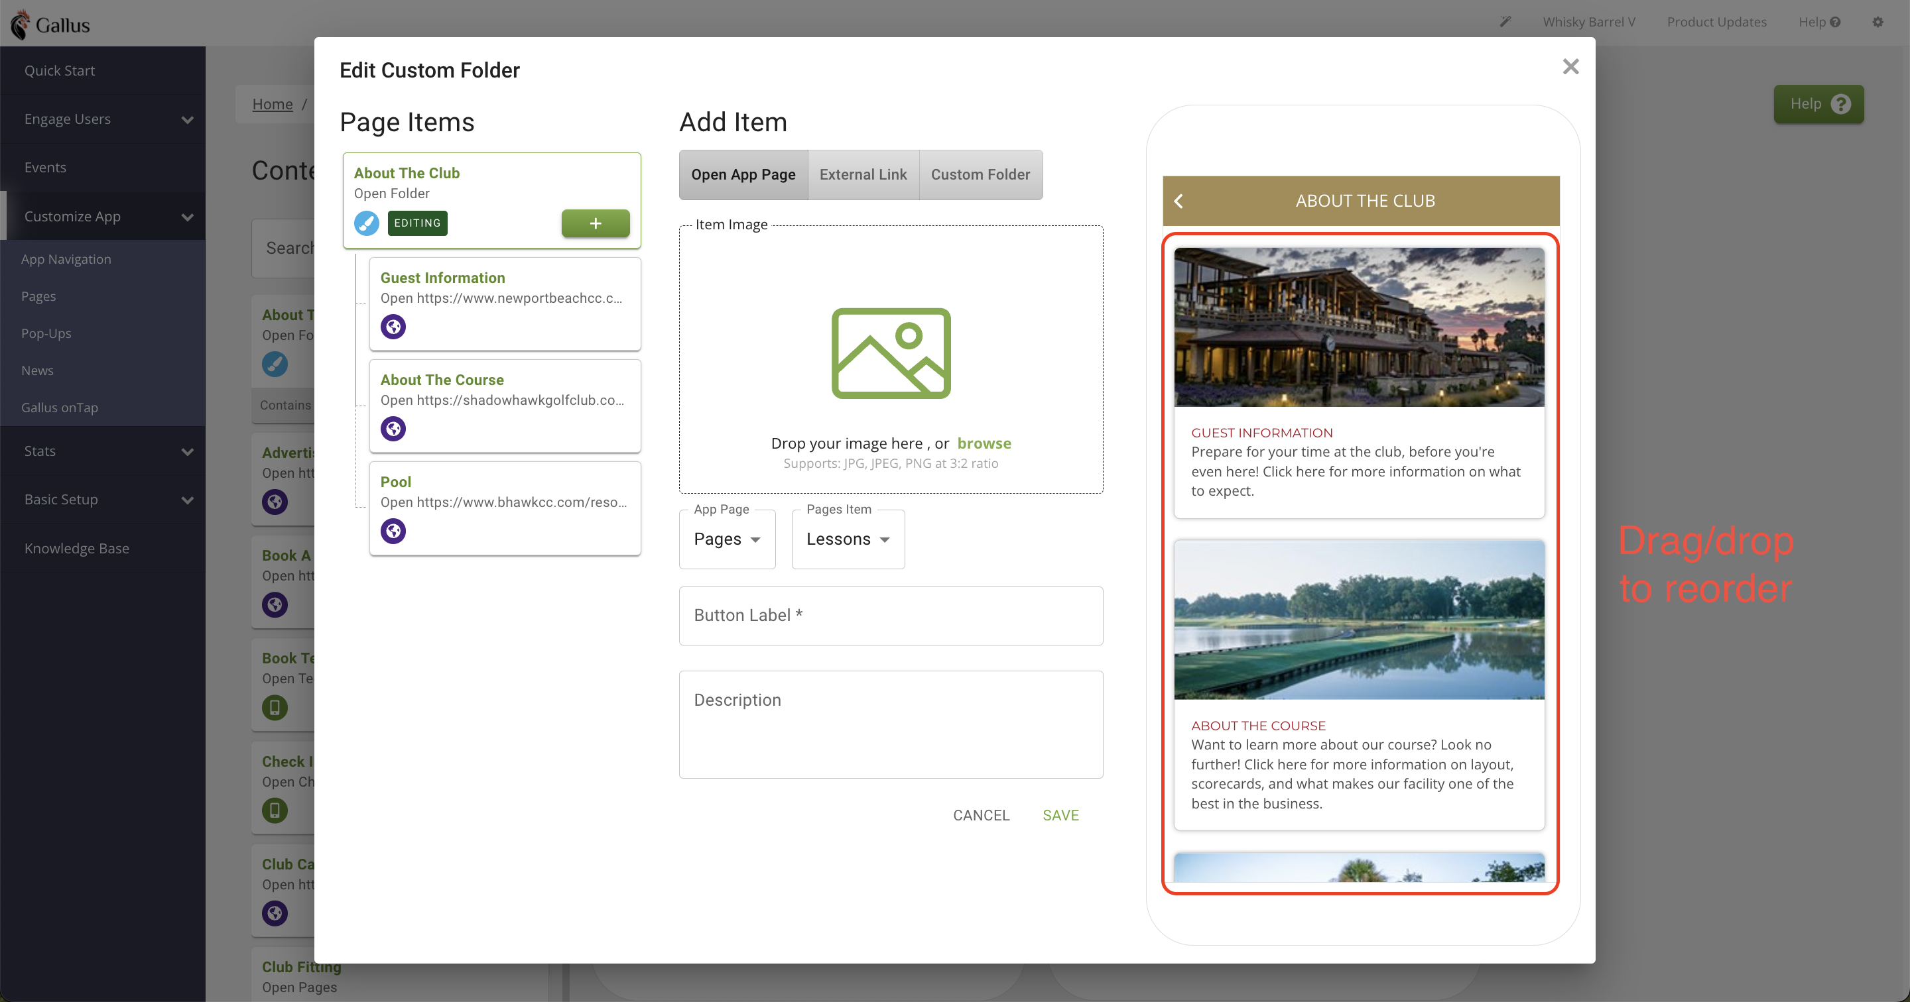The height and width of the screenshot is (1002, 1910).
Task: Click the EDITING badge on About The Club
Action: (x=416, y=223)
